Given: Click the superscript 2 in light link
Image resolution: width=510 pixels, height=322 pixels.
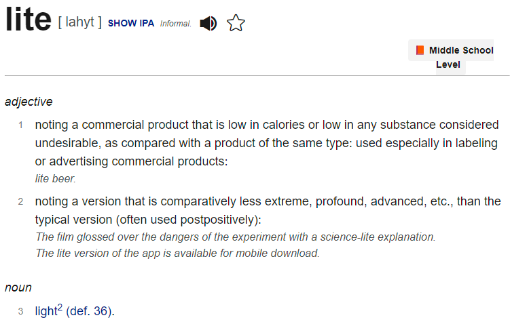Looking at the screenshot, I should 60,306.
